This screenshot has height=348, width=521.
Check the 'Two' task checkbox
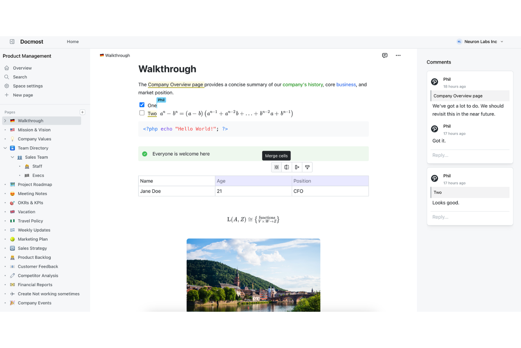(142, 113)
